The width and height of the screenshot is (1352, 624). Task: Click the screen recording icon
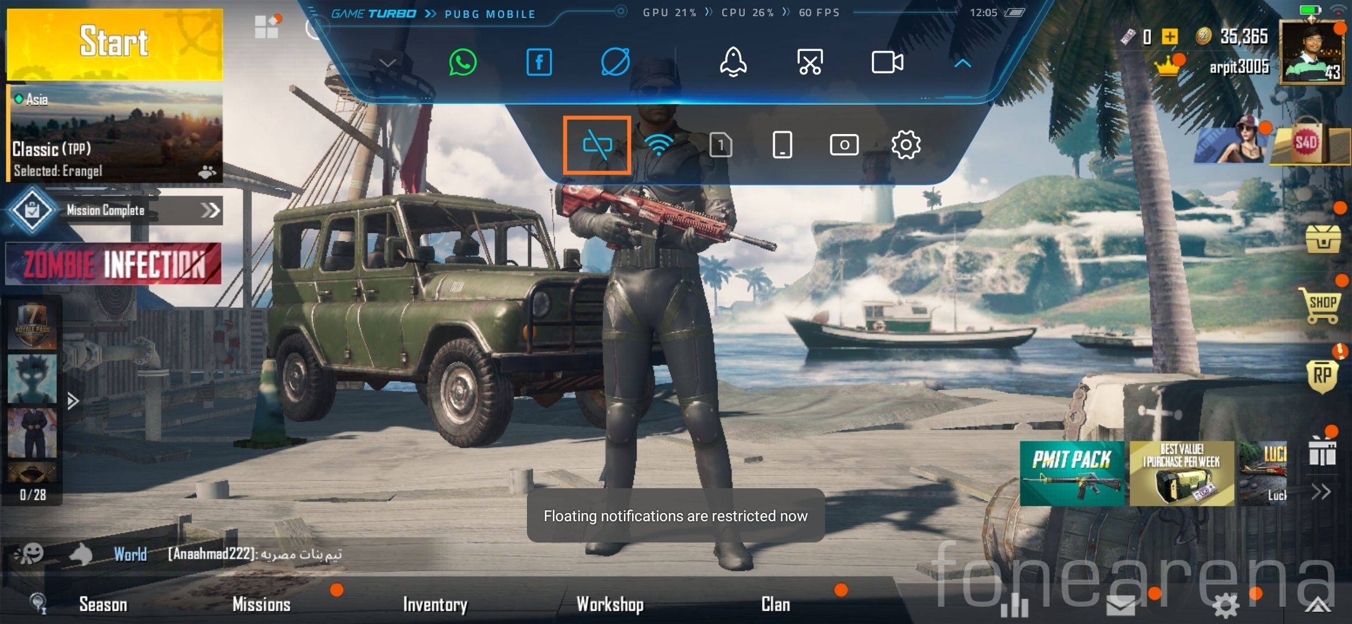coord(884,63)
